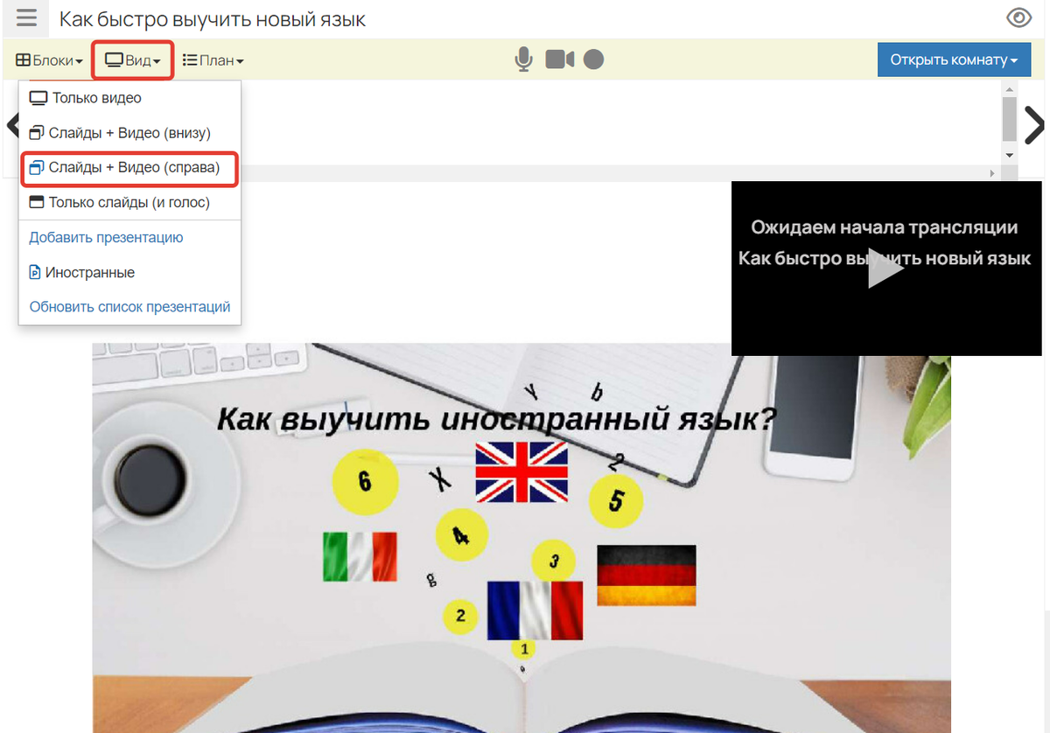The image size is (1050, 733).
Task: Expand the Блоки dropdown
Action: coord(49,60)
